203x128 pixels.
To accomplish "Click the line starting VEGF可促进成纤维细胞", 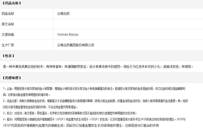I will (81, 125).
